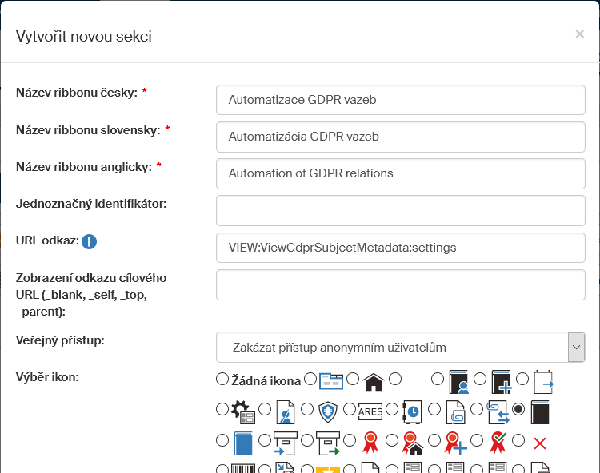Click the blue info icon beside URL odkaz
This screenshot has width=600, height=473.
point(90,241)
